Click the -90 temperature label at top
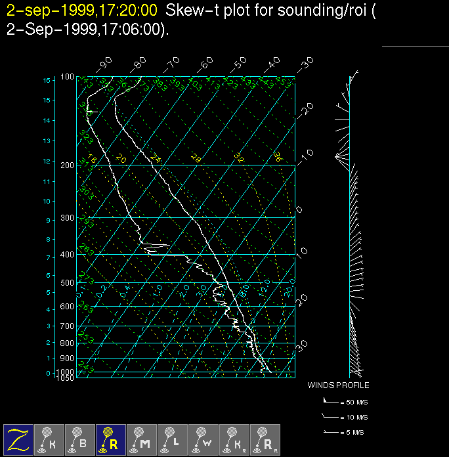 [x=104, y=64]
